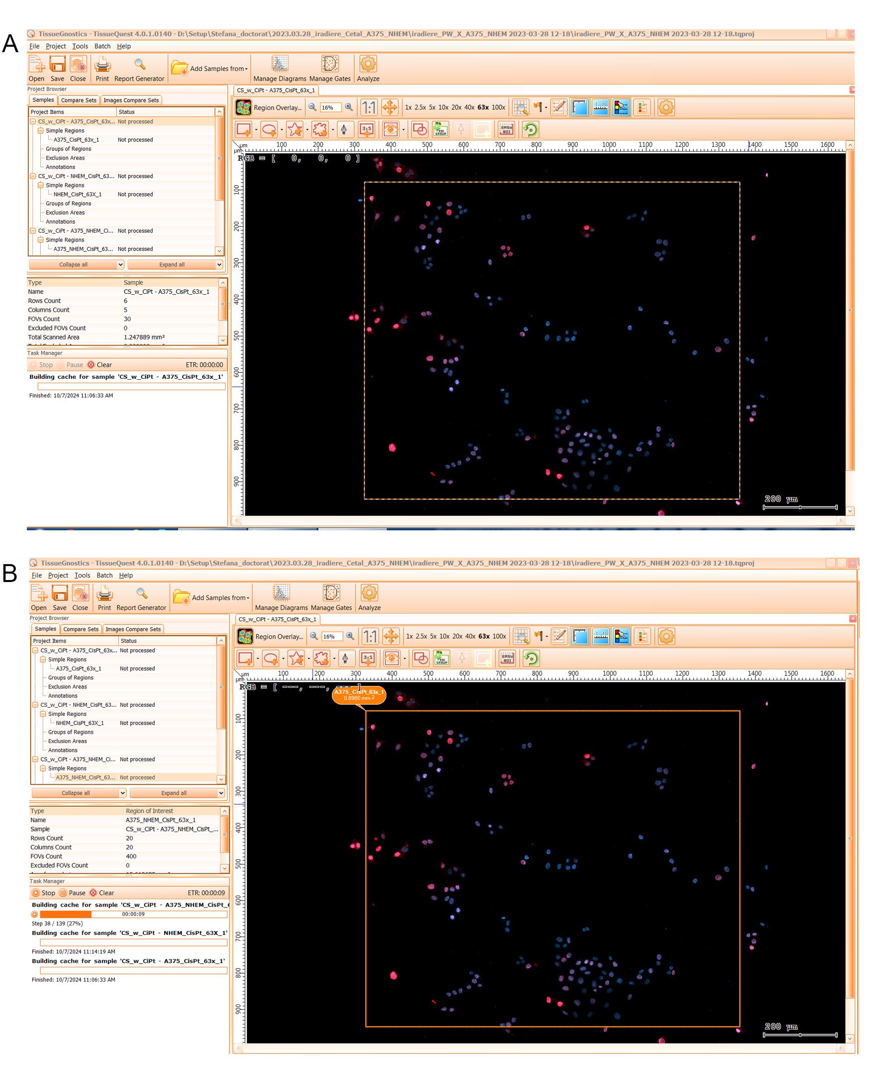Click the grid magnifier overview icon in panel A
Screen dimensions: 880x1086
click(x=520, y=107)
